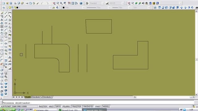Click the Open file icon
This screenshot has width=198, height=111.
7,3
